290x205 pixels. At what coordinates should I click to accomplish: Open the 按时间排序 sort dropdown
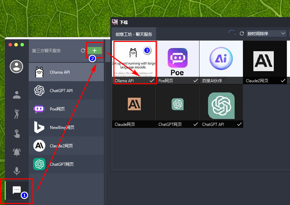pos(266,34)
